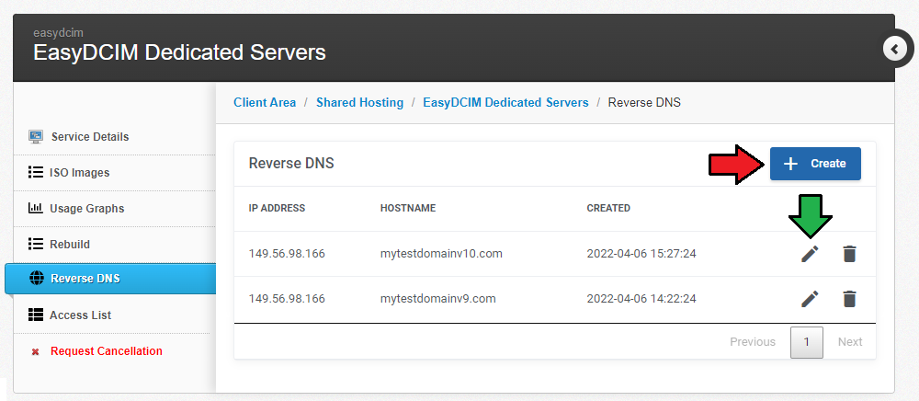919x401 pixels.
Task: Click IP 149.56.98.166 in mytestdomainv10.com row
Action: coord(287,254)
